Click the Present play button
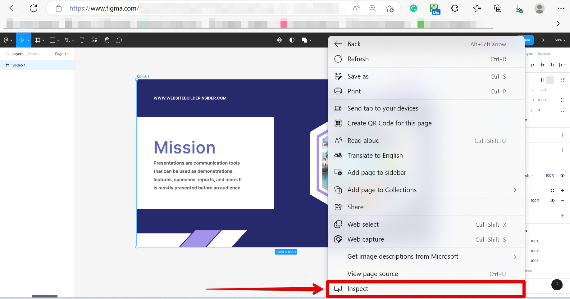The height and width of the screenshot is (299, 570). coord(543,40)
